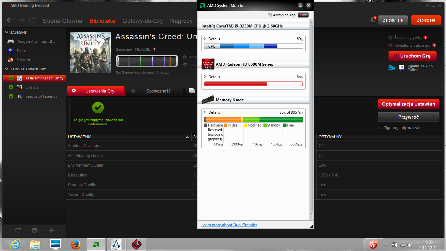The image size is (446, 251).
Task: Expand the CPU Details section
Action: click(205, 39)
